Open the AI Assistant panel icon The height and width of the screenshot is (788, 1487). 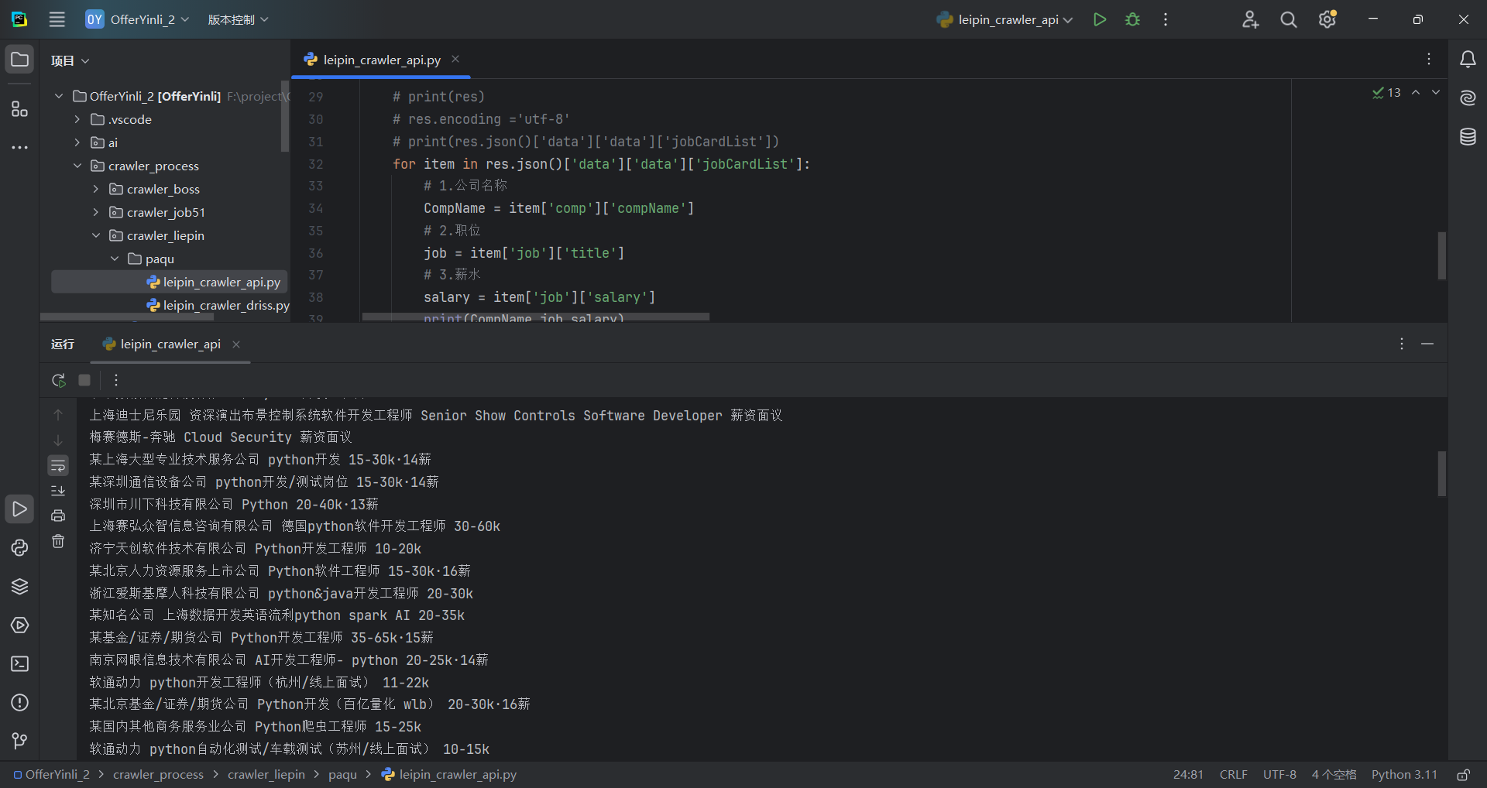(1468, 98)
